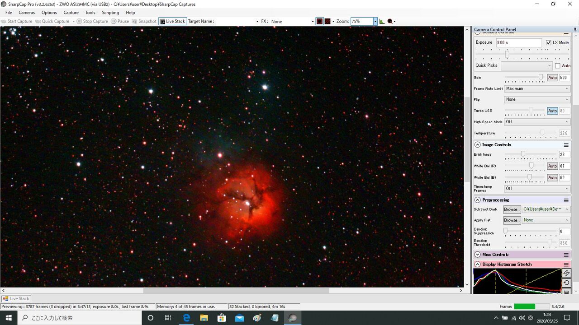Screen dimensions: 579x325
Task: Open the Help menu
Action: point(130,13)
